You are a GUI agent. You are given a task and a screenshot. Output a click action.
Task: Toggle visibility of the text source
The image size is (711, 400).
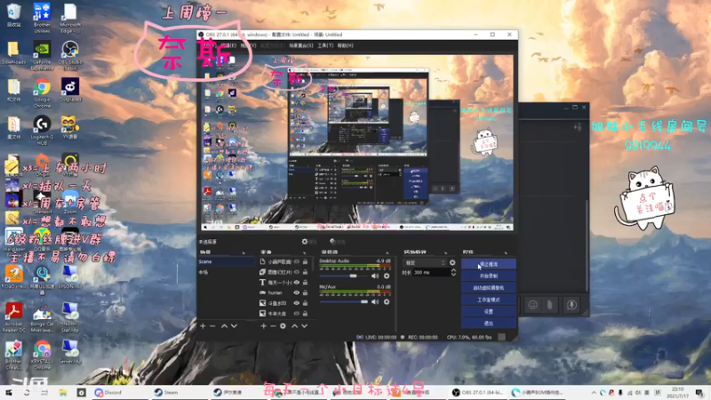(297, 283)
